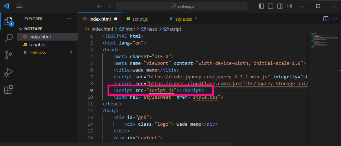341x146 pixels.
Task: Follow the style.css href link on line 10
Action: click(205, 97)
